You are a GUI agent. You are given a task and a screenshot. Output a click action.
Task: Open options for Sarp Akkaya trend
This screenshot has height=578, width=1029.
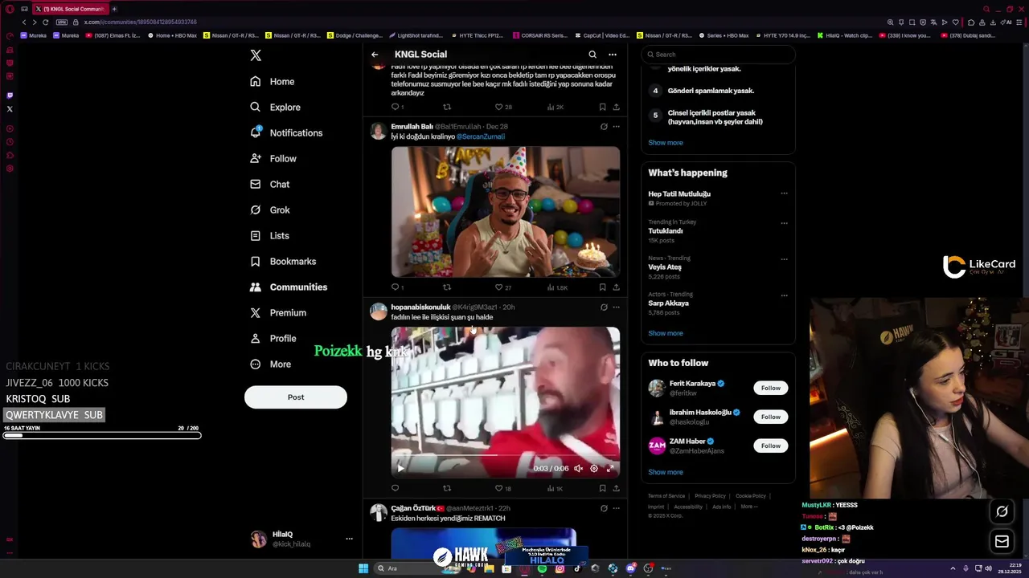pyautogui.click(x=784, y=295)
